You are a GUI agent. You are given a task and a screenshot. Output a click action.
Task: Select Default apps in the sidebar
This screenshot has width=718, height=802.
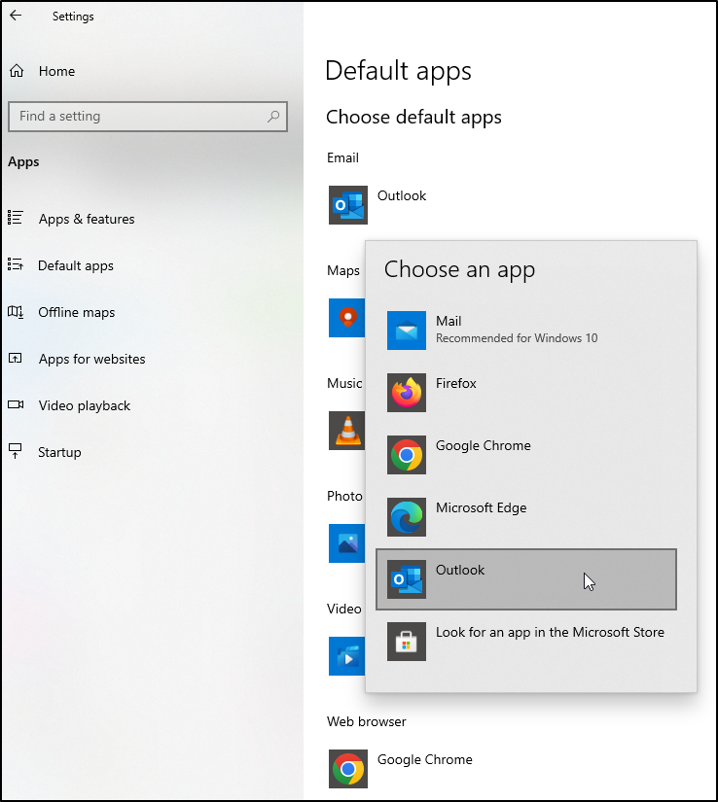76,266
